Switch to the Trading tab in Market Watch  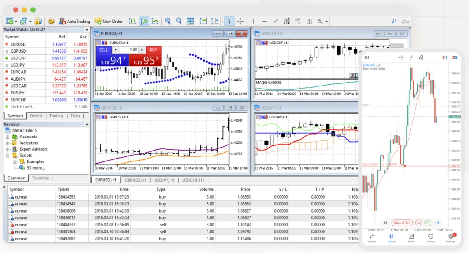click(x=56, y=116)
